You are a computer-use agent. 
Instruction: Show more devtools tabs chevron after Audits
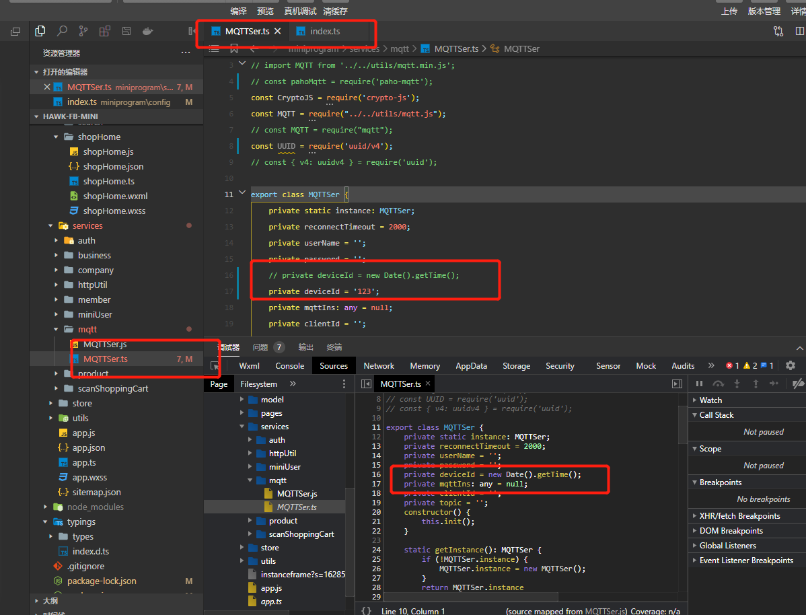711,365
